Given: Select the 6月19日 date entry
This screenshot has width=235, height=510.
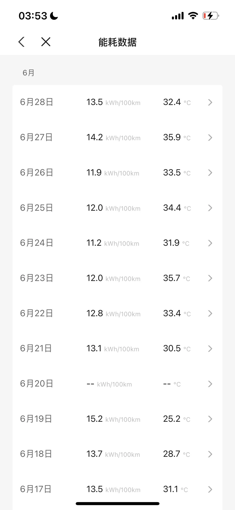Looking at the screenshot, I should [36, 419].
